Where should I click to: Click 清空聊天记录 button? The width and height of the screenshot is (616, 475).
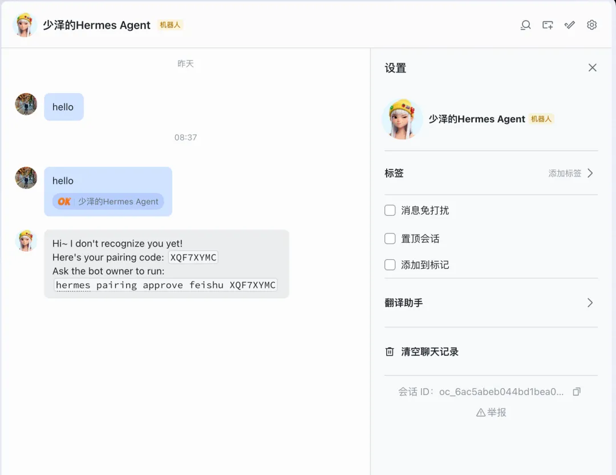coord(430,352)
